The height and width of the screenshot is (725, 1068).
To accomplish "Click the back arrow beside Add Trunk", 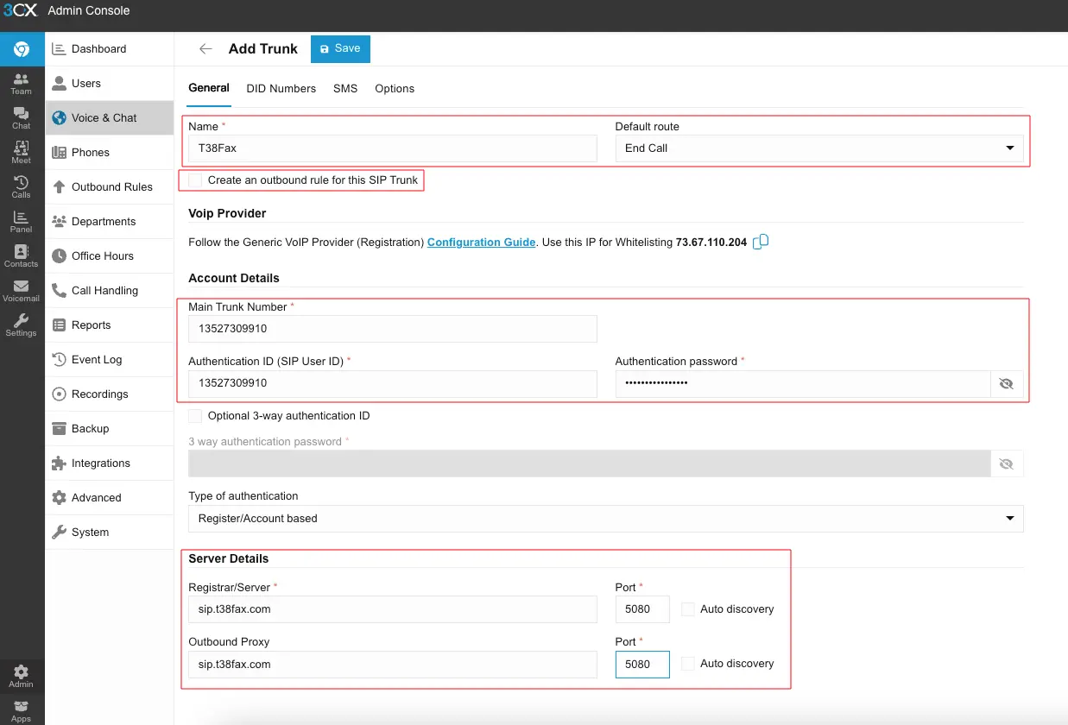I will click(x=205, y=49).
